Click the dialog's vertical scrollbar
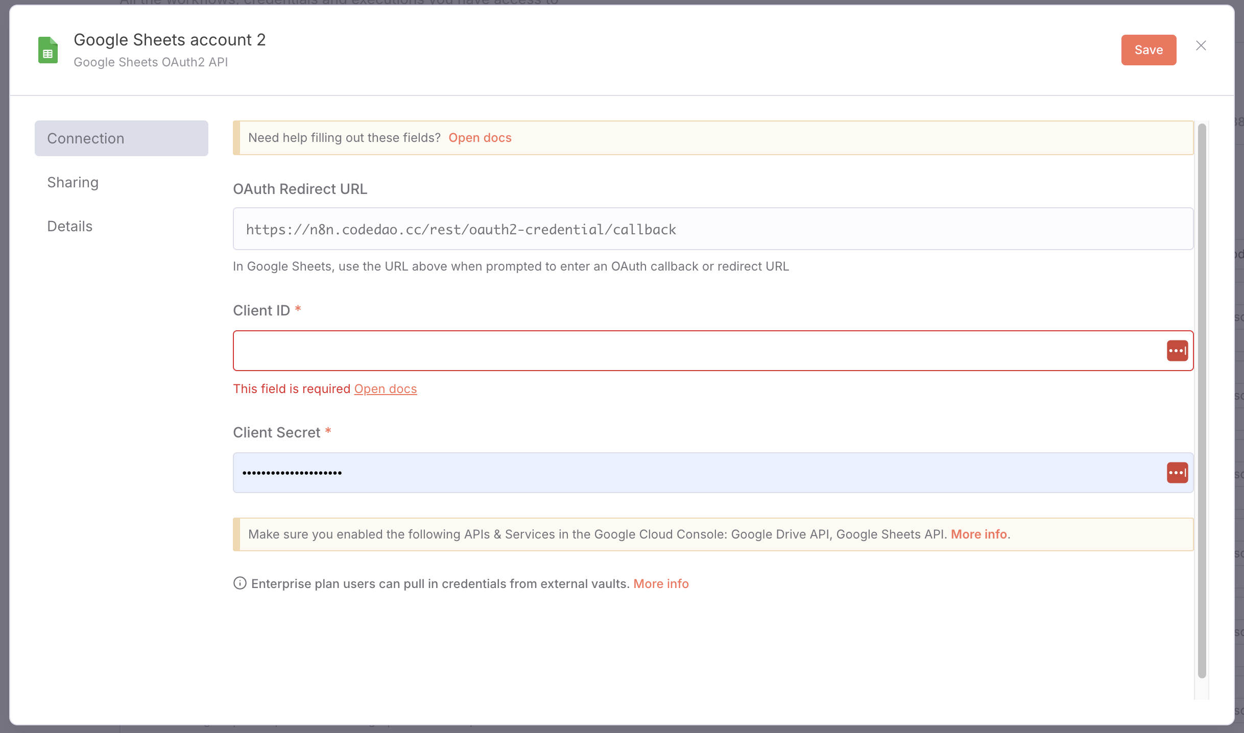The image size is (1244, 733). [x=1202, y=401]
